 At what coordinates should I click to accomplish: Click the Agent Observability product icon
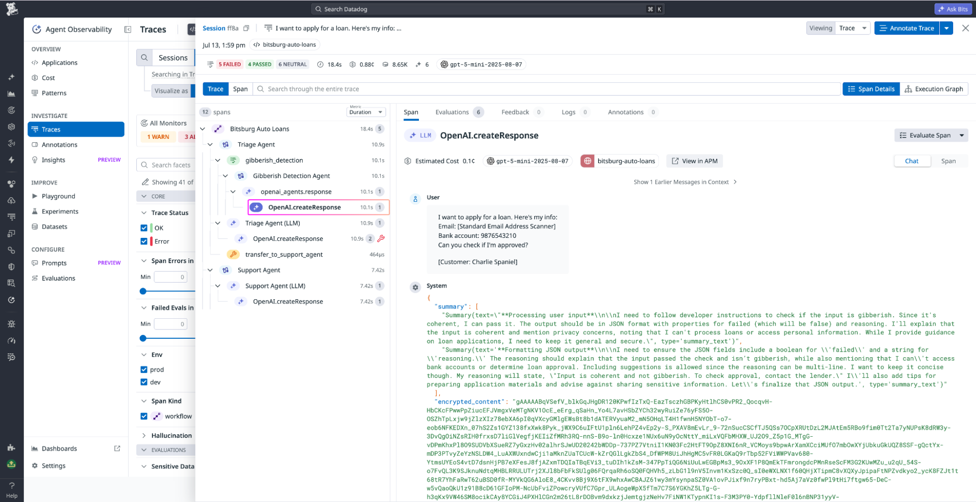[37, 29]
